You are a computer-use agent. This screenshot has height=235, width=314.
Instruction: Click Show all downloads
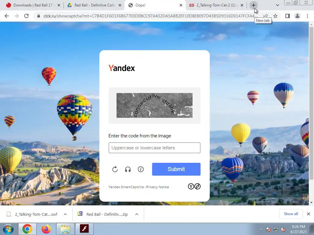click(x=291, y=214)
